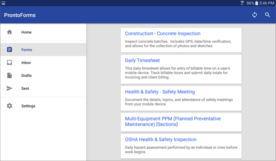276x161 pixels.
Task: Click the clock showing 3:46 PM
Action: coord(266,3)
